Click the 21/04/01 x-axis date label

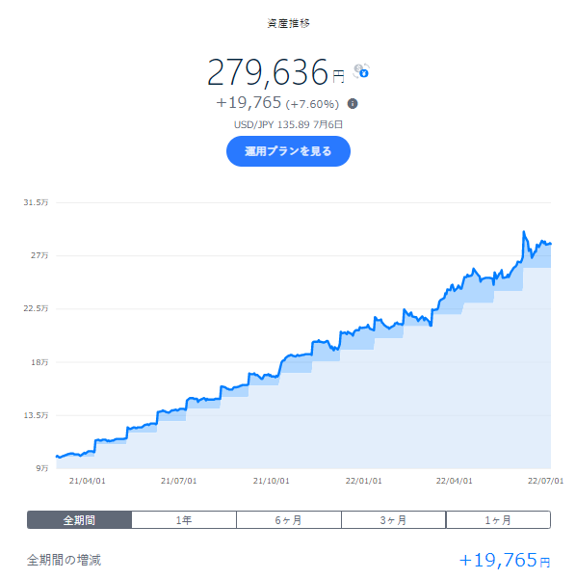[87, 481]
